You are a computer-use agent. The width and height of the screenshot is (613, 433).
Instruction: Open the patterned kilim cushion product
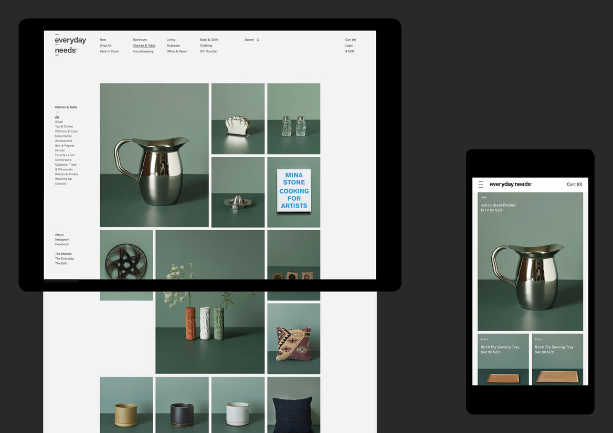[293, 338]
